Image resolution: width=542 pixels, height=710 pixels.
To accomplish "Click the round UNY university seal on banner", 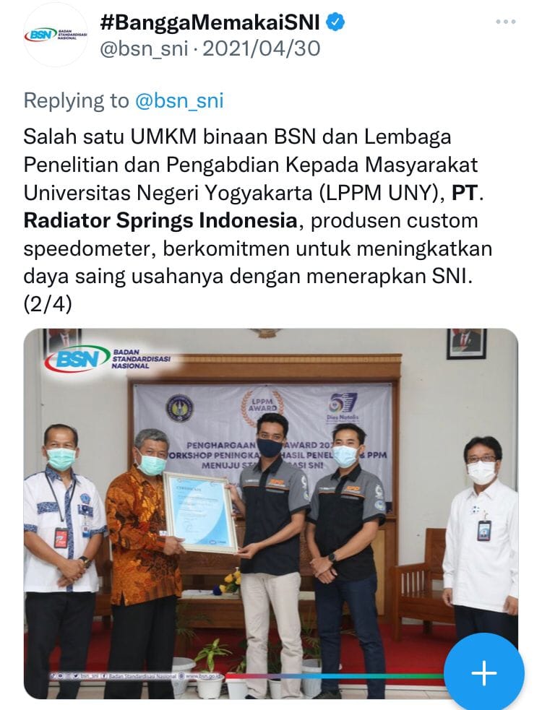I will [x=179, y=408].
